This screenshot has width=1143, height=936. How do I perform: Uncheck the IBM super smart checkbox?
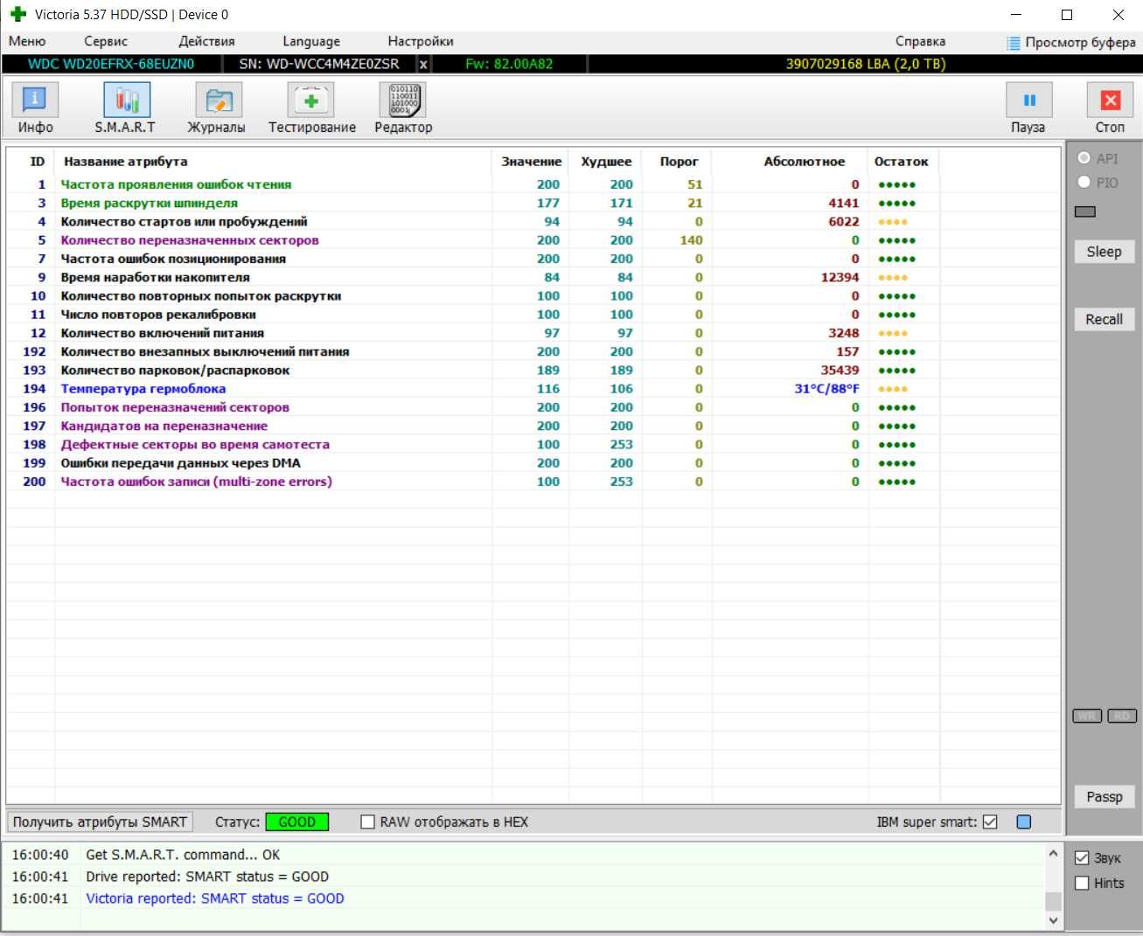[990, 822]
